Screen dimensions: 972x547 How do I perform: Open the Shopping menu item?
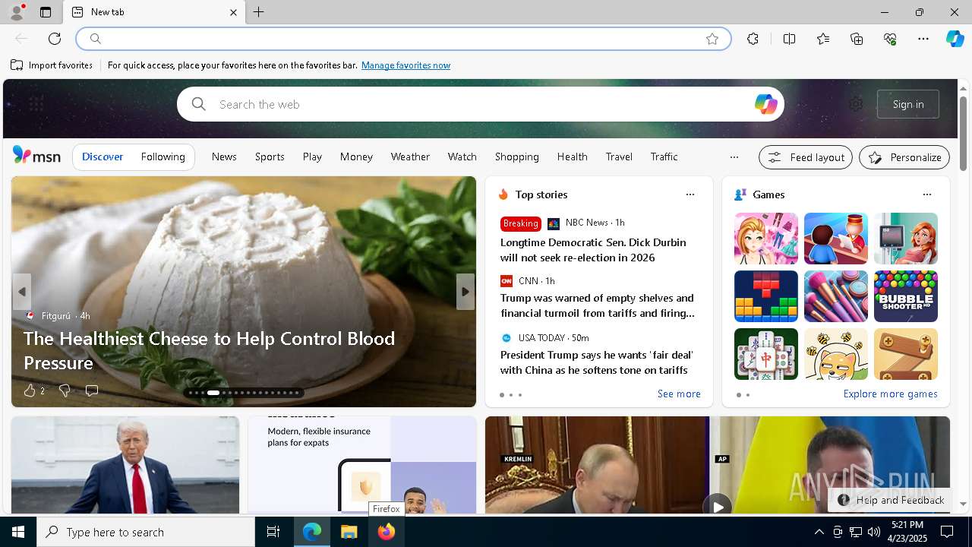coord(516,157)
